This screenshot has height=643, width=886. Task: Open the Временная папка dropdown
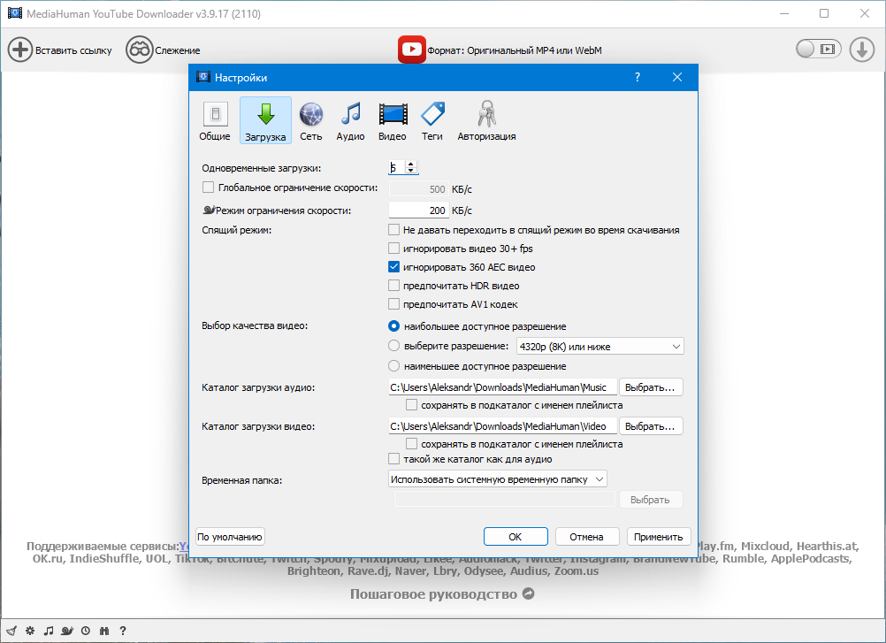(497, 479)
